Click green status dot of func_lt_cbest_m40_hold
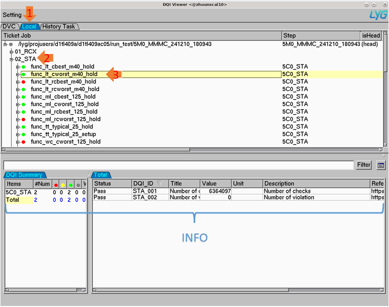 [23, 67]
